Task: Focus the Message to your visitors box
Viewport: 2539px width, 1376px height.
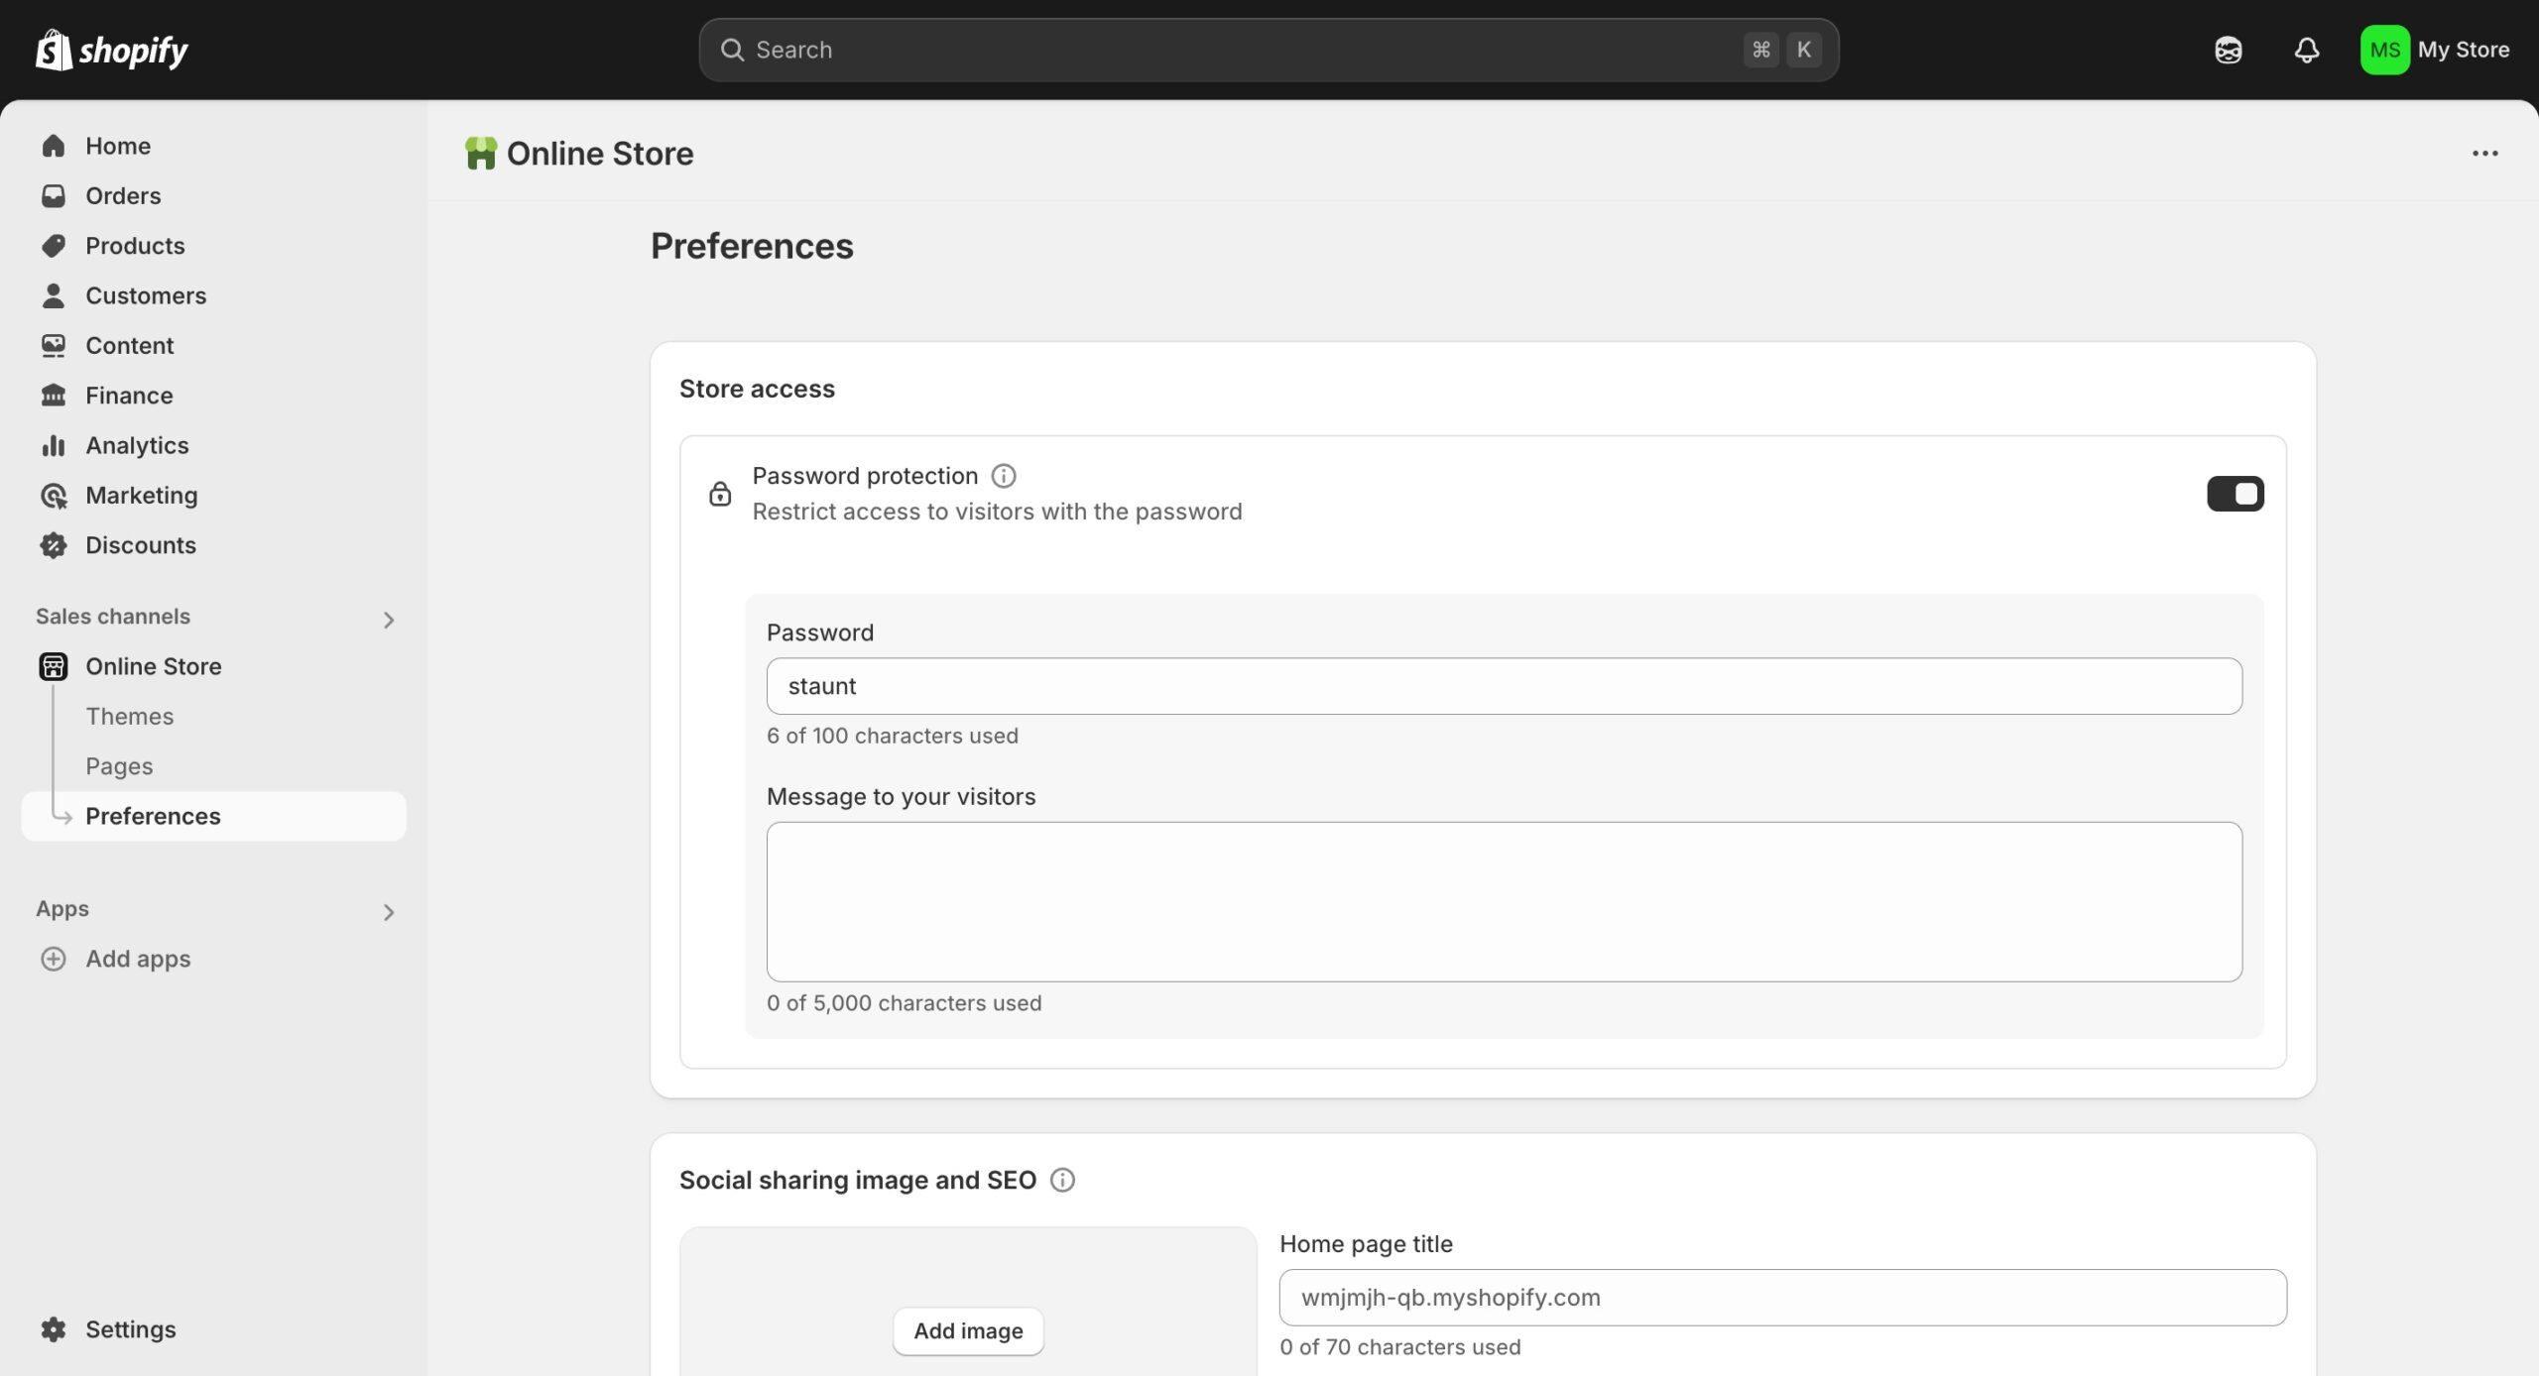Action: tap(1504, 901)
